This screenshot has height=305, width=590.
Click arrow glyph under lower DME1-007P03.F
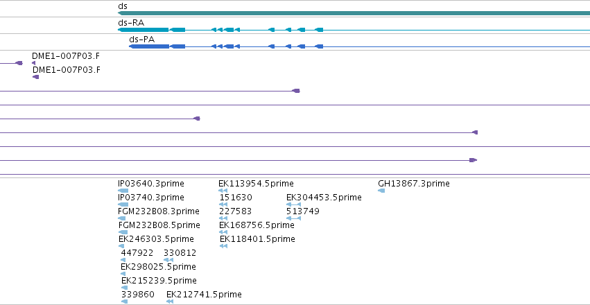pyautogui.click(x=36, y=77)
